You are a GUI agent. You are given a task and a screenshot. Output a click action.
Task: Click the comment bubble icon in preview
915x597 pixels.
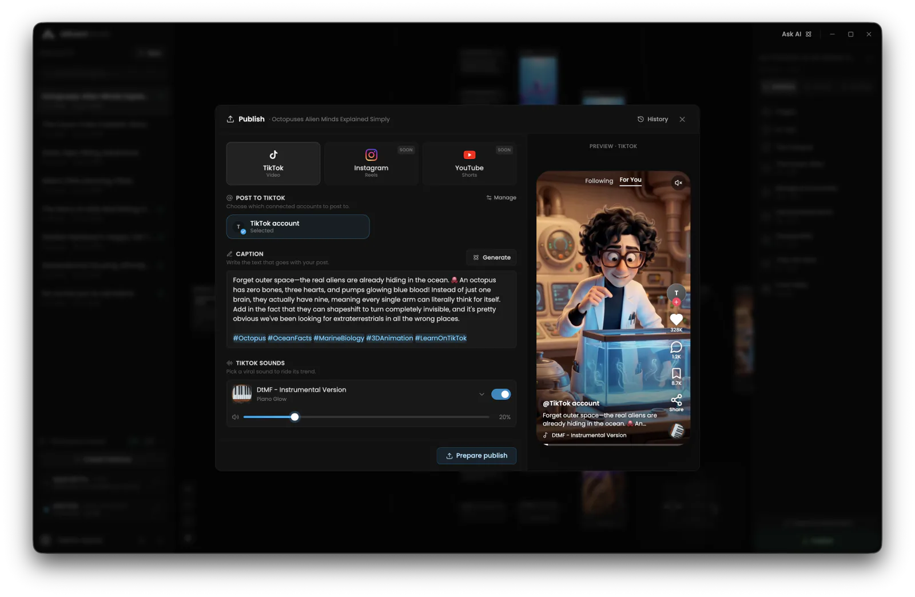pos(676,347)
